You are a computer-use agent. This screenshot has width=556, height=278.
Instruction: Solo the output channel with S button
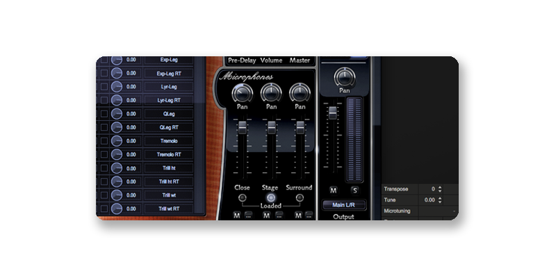pyautogui.click(x=354, y=190)
